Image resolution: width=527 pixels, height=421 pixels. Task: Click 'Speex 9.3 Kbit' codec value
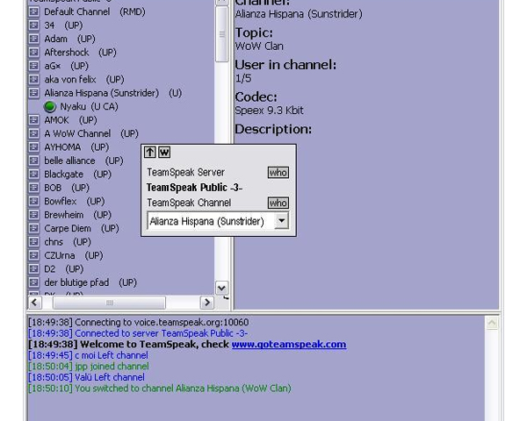pyautogui.click(x=269, y=111)
